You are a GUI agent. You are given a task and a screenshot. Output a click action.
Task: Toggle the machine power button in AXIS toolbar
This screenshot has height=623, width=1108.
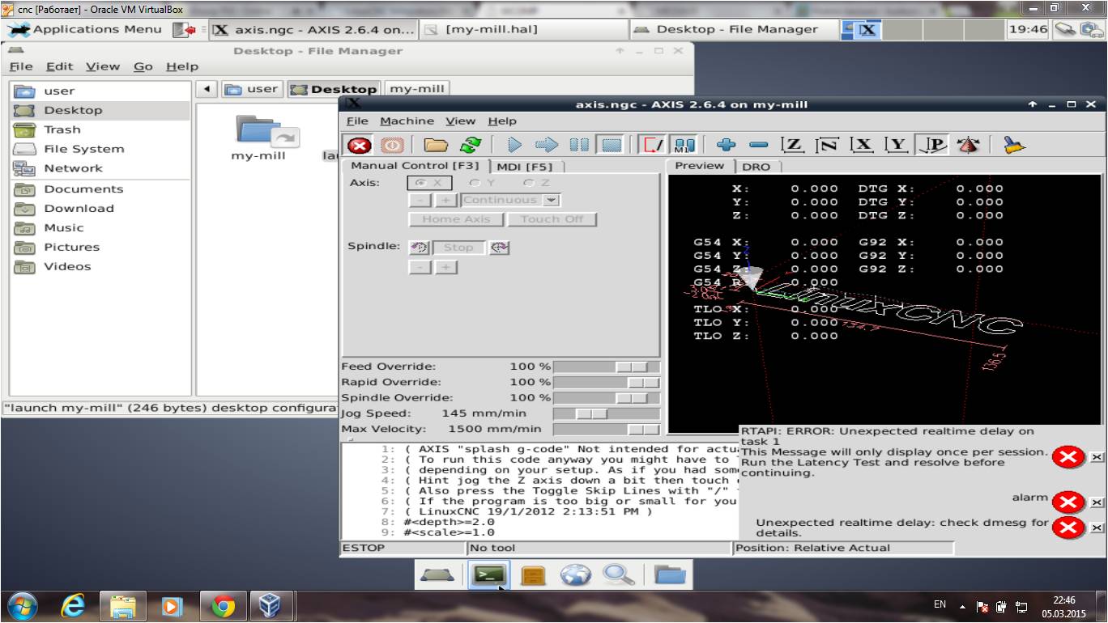(x=391, y=146)
